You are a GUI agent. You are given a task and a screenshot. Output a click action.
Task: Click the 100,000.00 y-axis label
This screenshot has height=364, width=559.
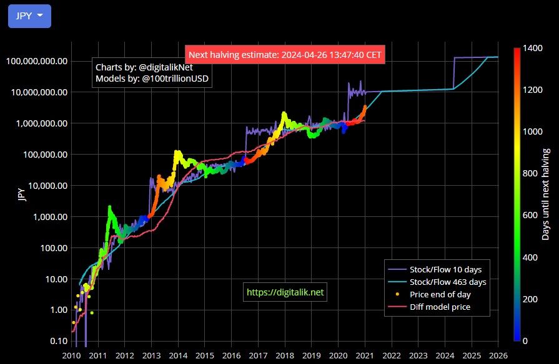coord(45,155)
